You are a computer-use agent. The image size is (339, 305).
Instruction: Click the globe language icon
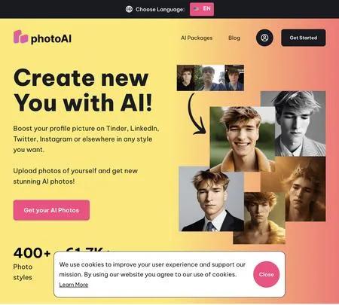(129, 9)
